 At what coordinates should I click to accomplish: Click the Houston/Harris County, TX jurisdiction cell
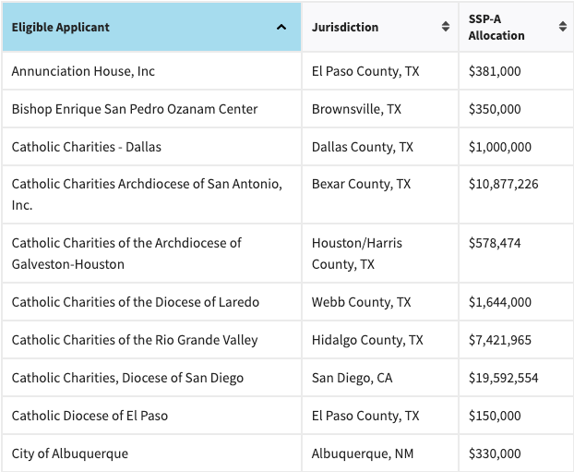(380, 253)
